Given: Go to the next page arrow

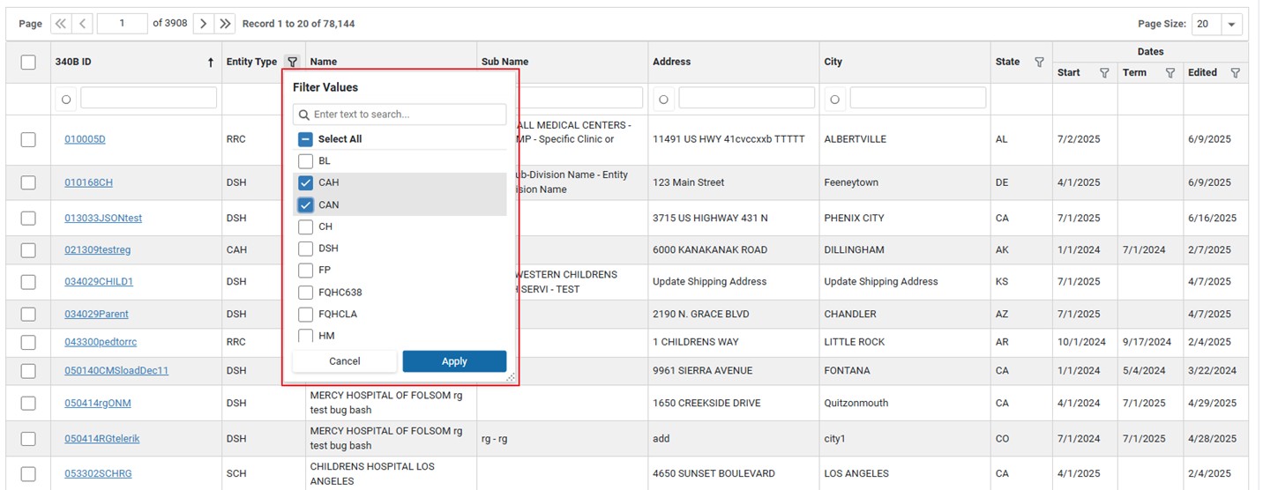Looking at the screenshot, I should coord(203,24).
